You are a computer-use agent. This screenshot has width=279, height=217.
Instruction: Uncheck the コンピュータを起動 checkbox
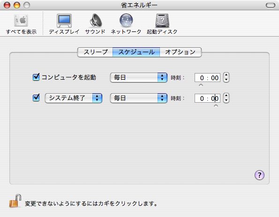[x=36, y=77]
